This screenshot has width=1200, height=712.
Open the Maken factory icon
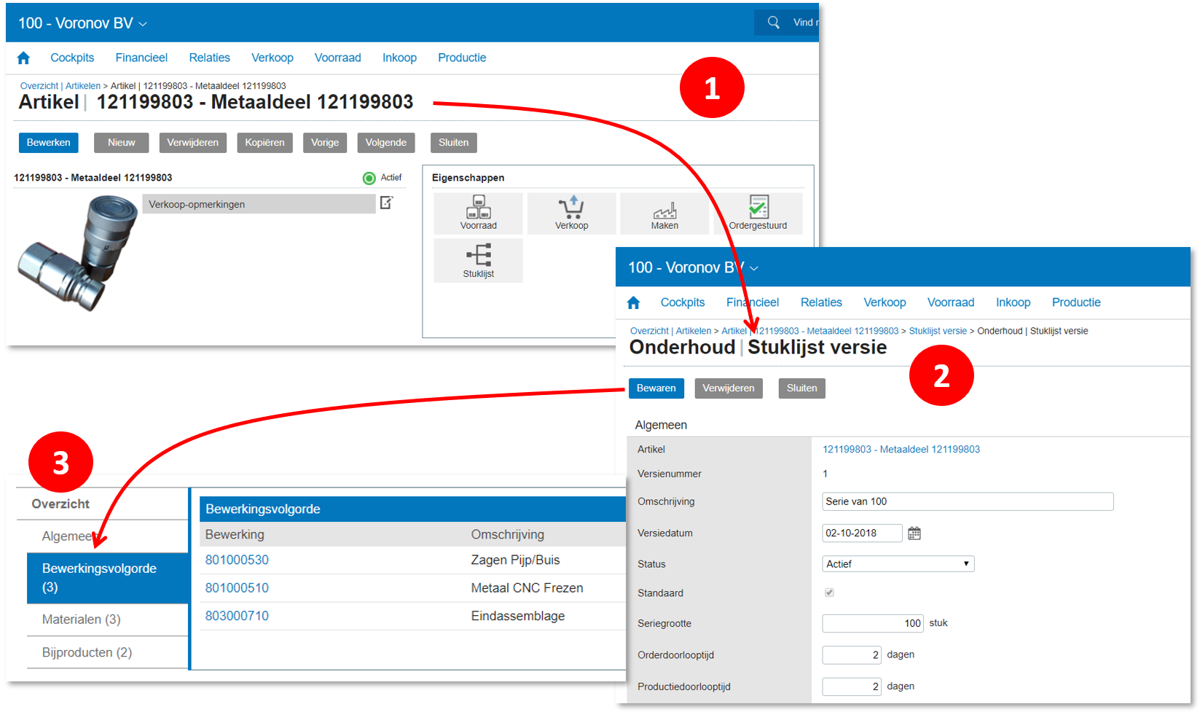664,212
